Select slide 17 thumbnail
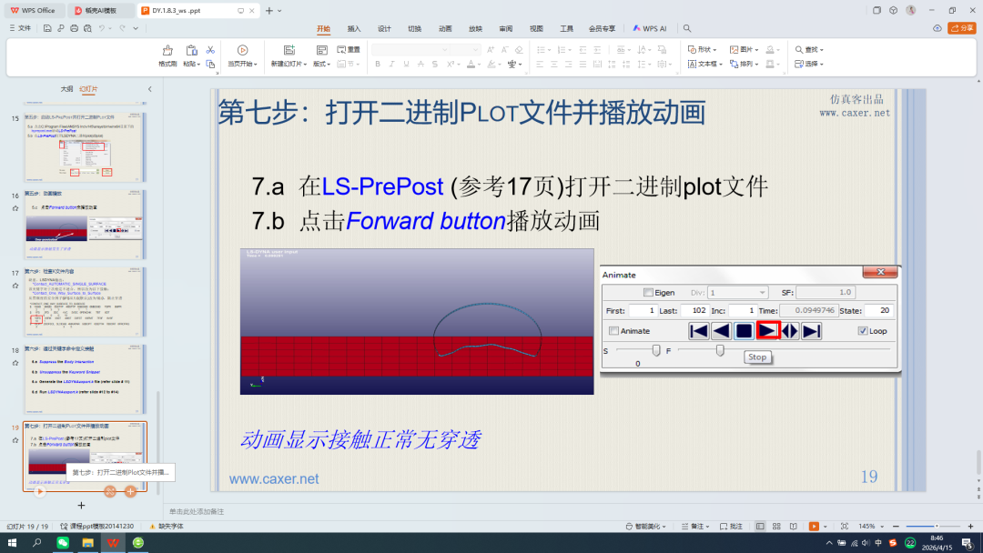This screenshot has width=983, height=553. tap(85, 303)
